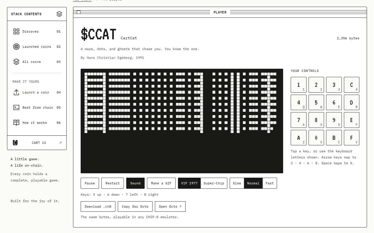
Task: Tap keypad key 9 mapped to D
Action: pos(334,120)
